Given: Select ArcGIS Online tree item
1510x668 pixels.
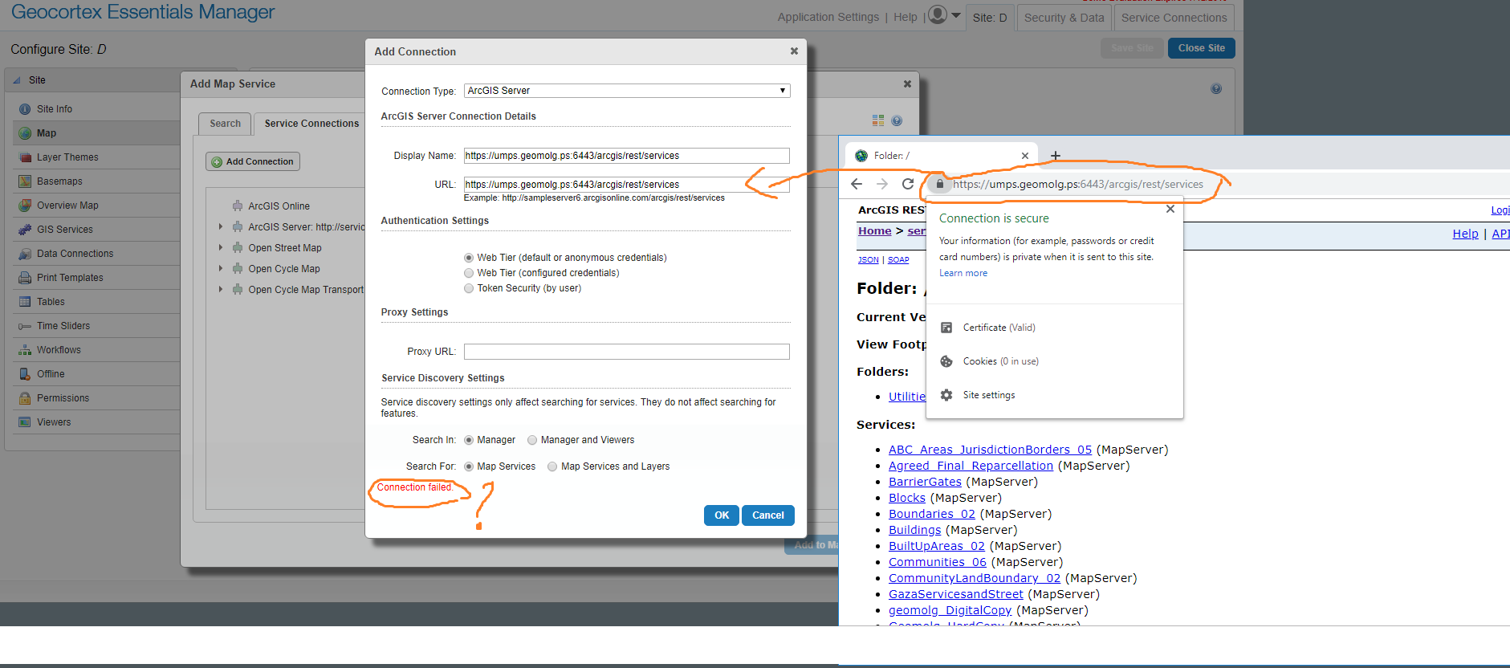Looking at the screenshot, I should point(279,206).
